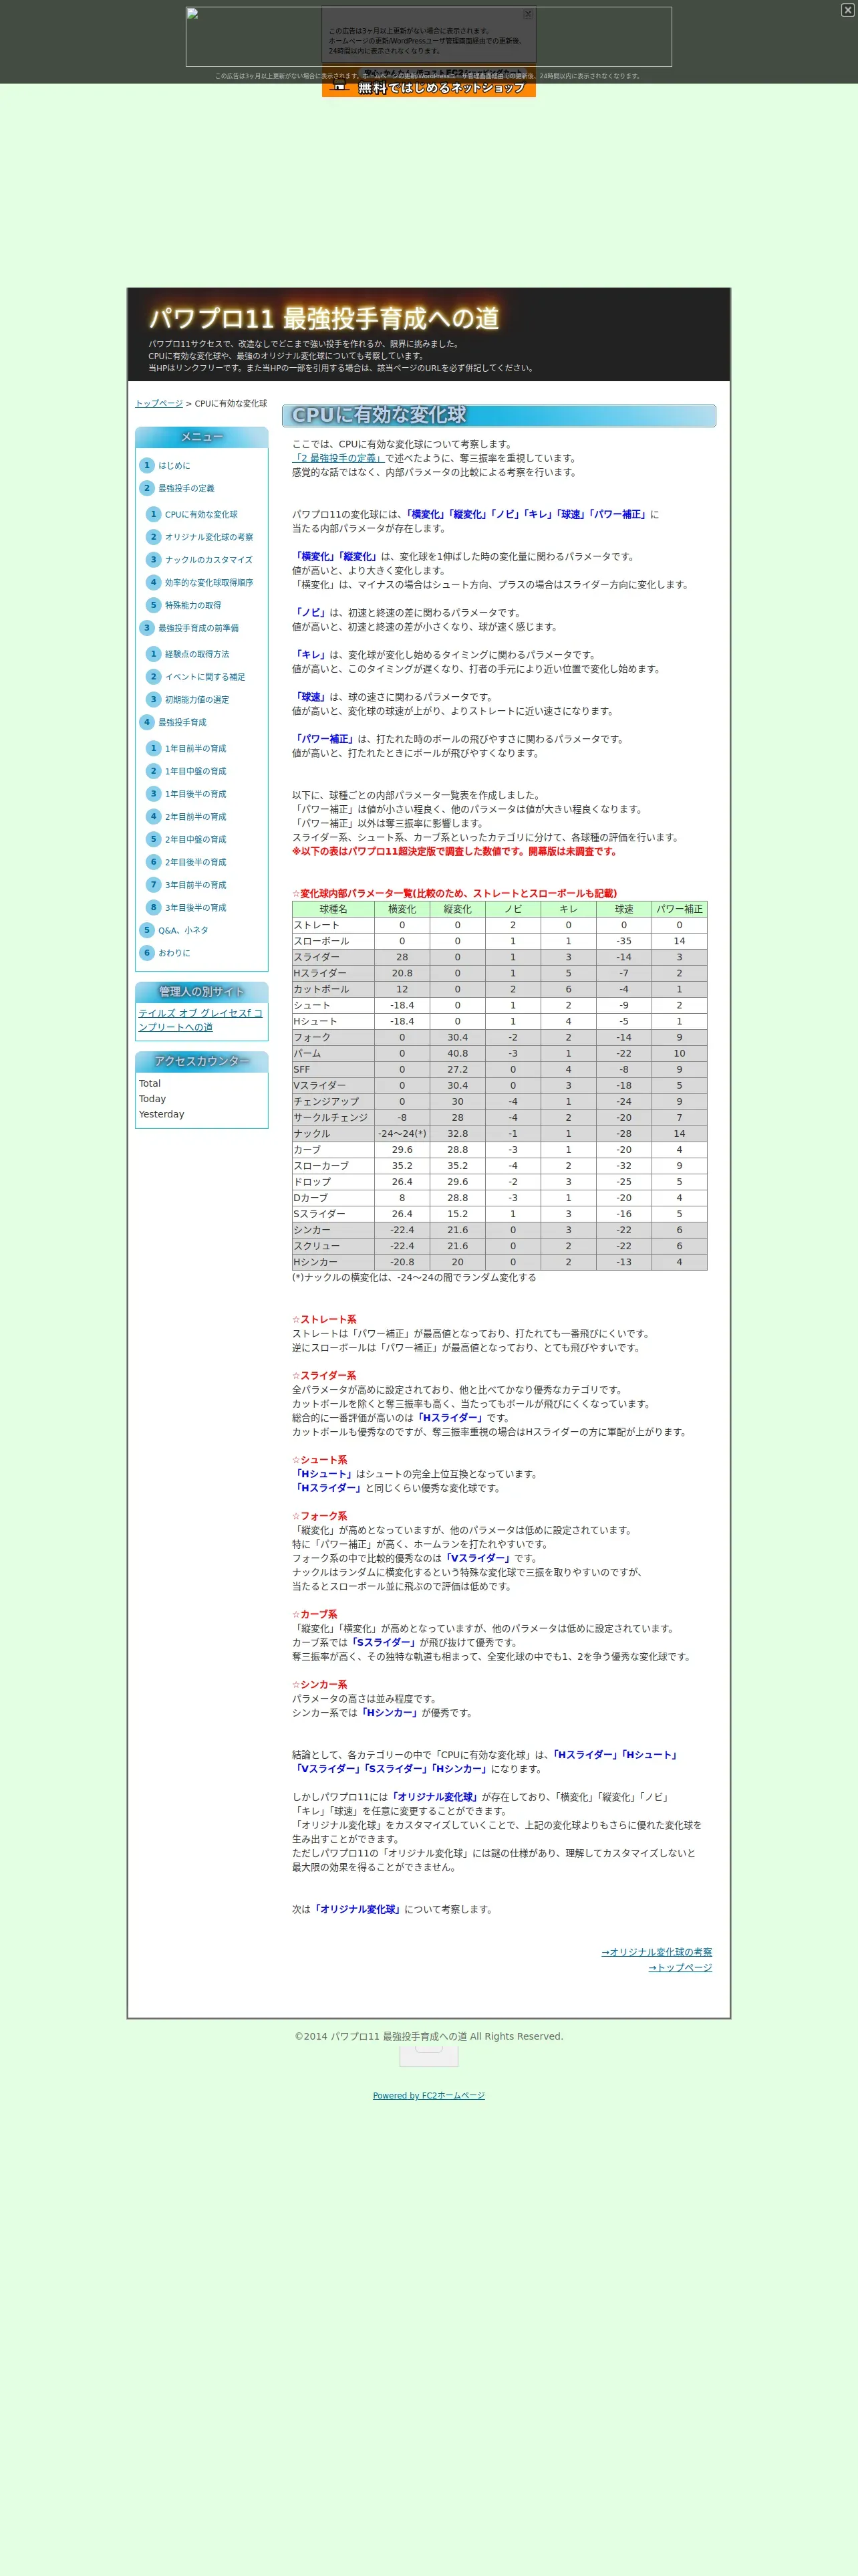Click the キレ column header
The width and height of the screenshot is (858, 2576).
[569, 909]
